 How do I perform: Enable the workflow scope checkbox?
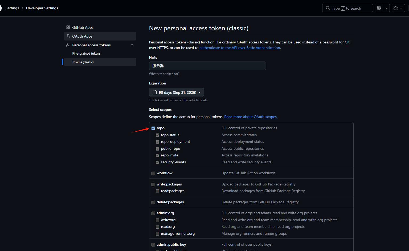153,173
